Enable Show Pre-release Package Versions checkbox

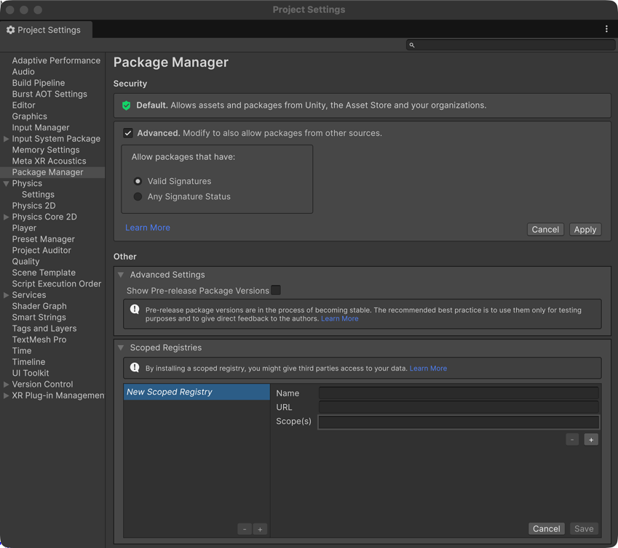click(x=276, y=290)
